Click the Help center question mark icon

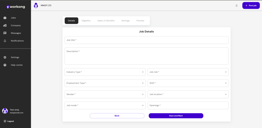coord(5,65)
